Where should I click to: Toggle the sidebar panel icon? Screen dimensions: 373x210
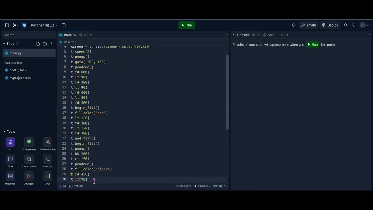tap(7, 25)
